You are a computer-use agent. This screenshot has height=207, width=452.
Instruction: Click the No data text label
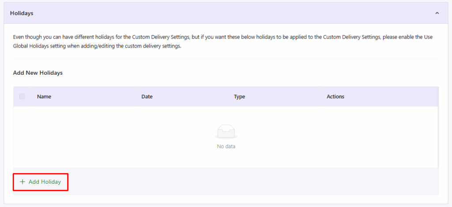click(226, 146)
